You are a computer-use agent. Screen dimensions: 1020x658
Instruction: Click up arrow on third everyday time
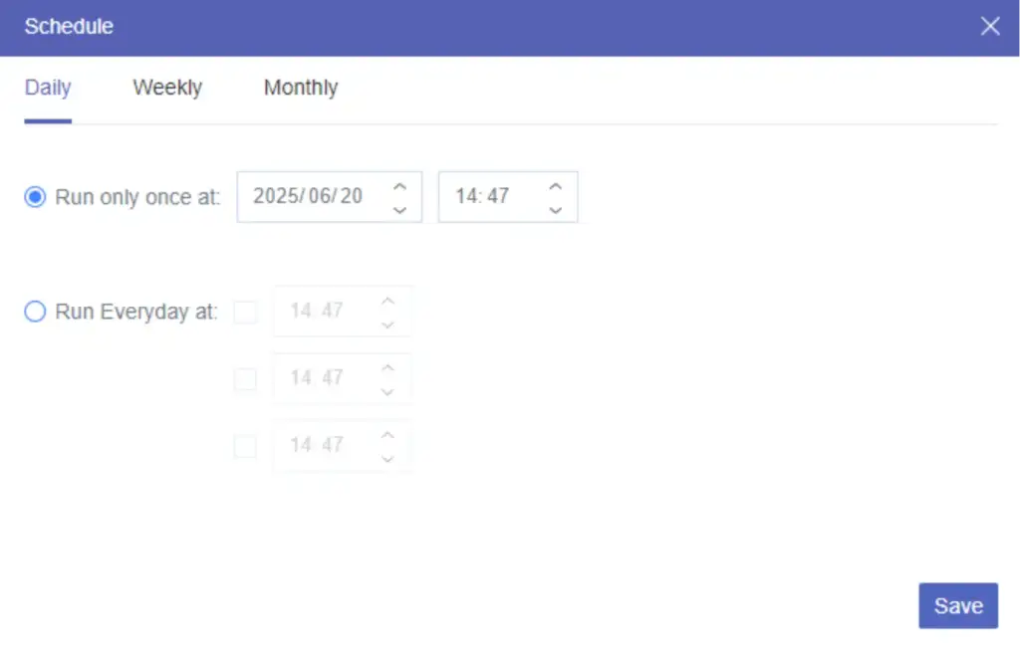(x=387, y=435)
